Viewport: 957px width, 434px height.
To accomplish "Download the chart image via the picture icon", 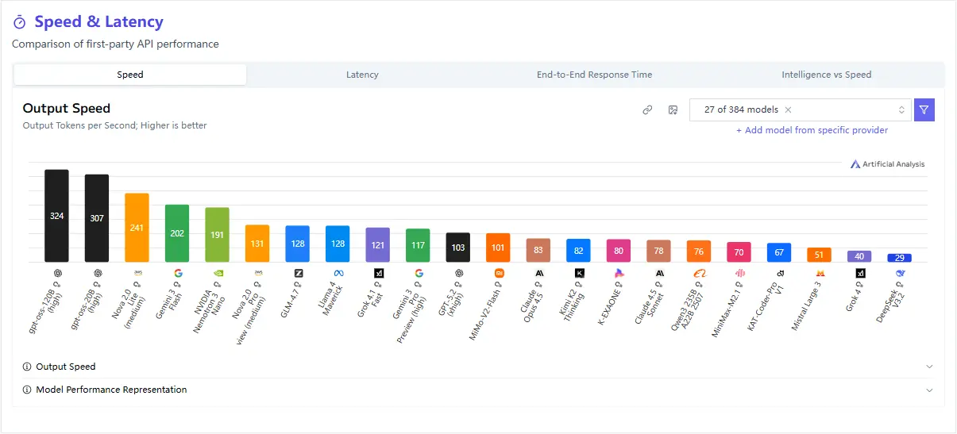I will [672, 110].
